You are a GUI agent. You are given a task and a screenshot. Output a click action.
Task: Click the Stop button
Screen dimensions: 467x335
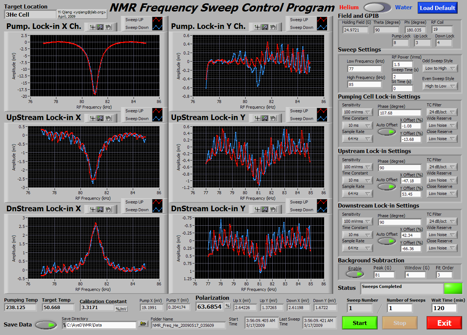click(400, 323)
